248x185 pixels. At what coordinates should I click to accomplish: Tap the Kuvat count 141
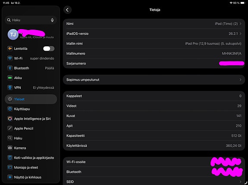239,116
